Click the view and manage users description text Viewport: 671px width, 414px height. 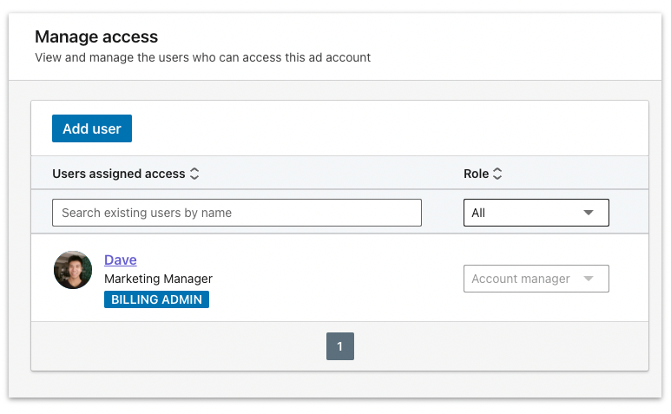pos(202,57)
